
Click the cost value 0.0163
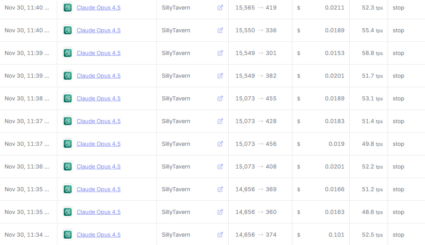(x=335, y=212)
